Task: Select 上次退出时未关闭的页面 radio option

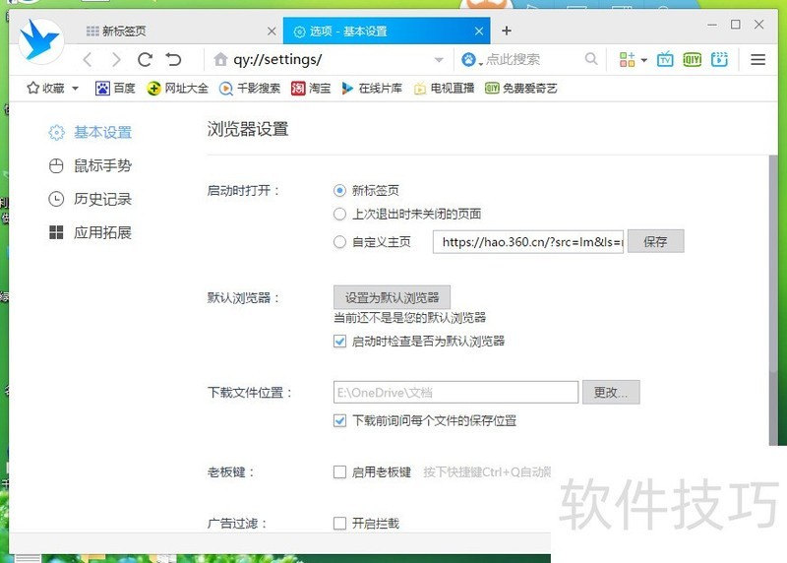Action: coord(339,214)
